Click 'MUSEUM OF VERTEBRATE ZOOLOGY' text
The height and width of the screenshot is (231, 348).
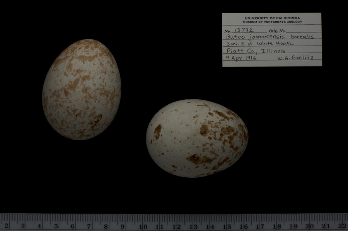(x=272, y=22)
